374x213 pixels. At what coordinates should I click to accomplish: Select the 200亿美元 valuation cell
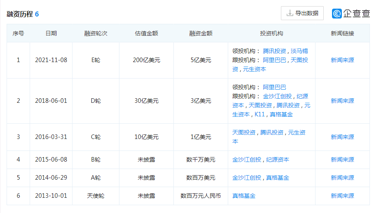point(147,60)
